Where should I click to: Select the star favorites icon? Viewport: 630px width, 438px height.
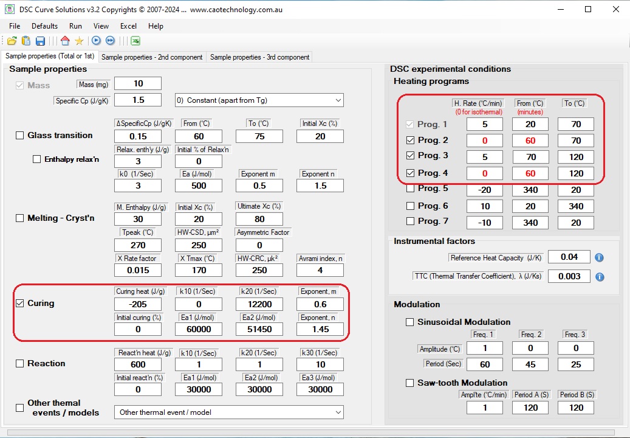(x=80, y=41)
